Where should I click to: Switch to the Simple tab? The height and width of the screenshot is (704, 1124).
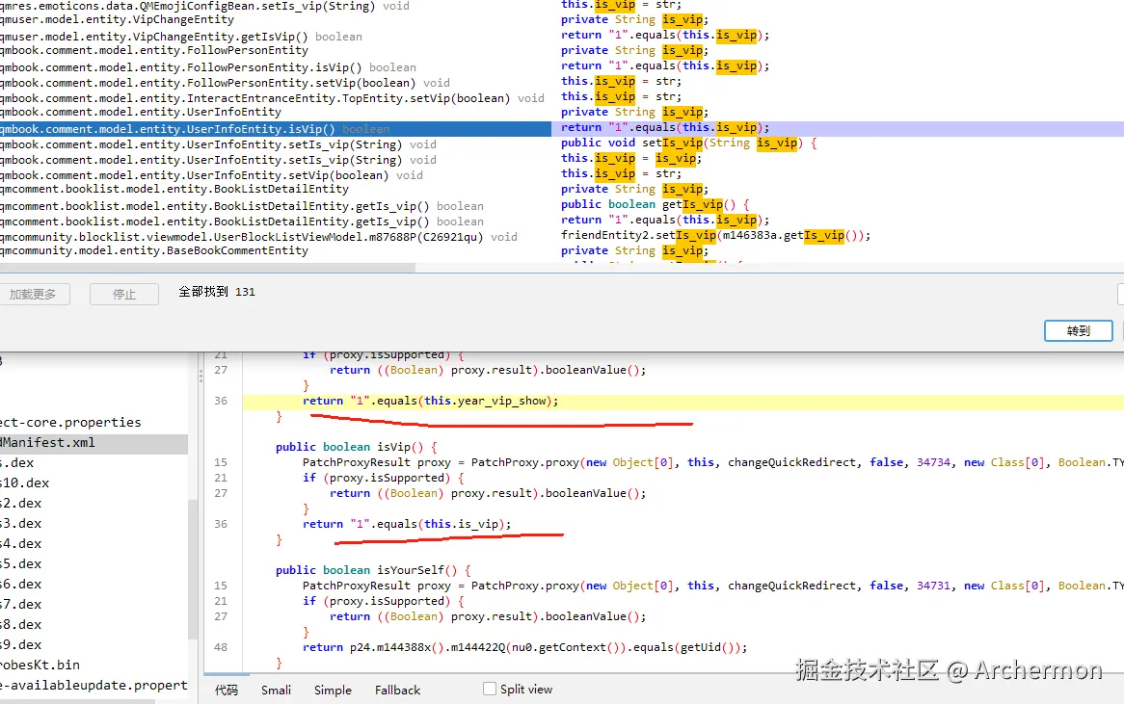coord(333,690)
